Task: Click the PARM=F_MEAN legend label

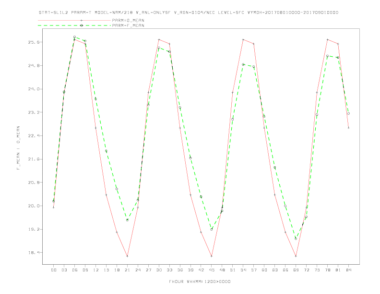Action: pos(128,25)
